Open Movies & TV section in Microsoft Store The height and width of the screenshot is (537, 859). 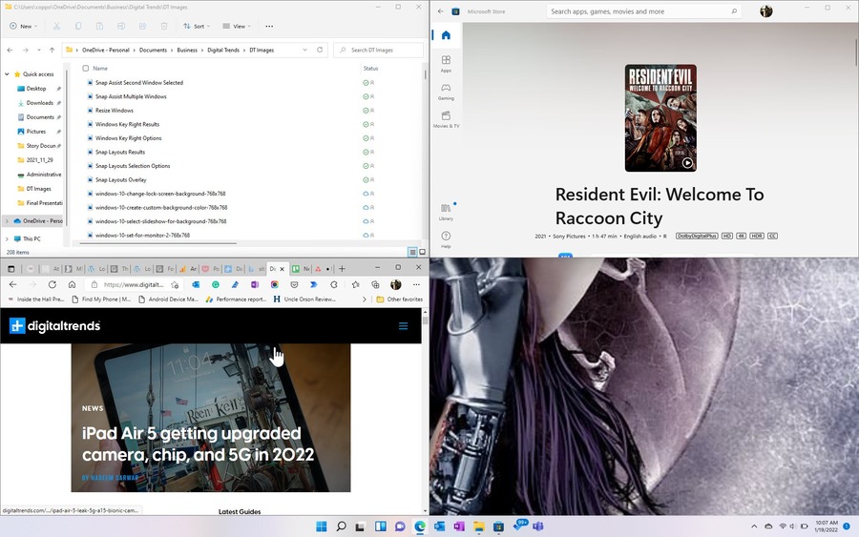(x=446, y=119)
